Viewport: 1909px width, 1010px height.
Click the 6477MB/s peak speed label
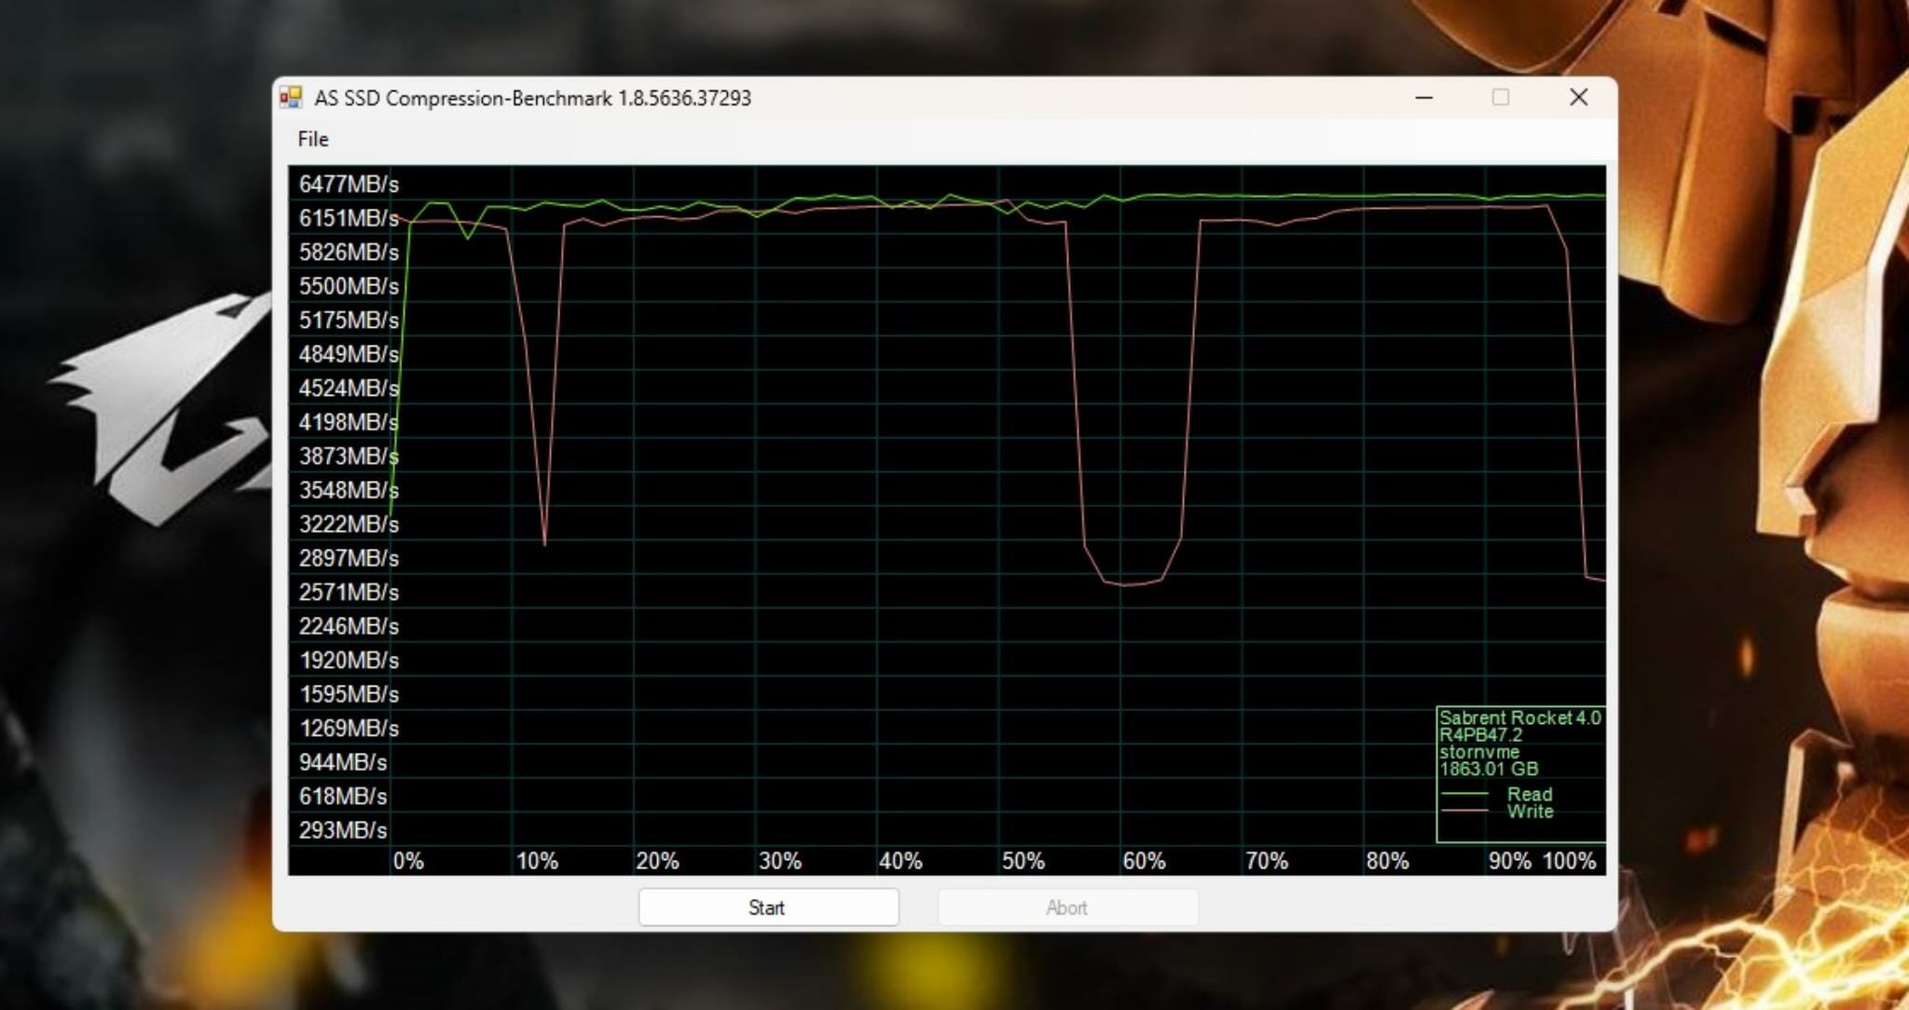coord(349,183)
